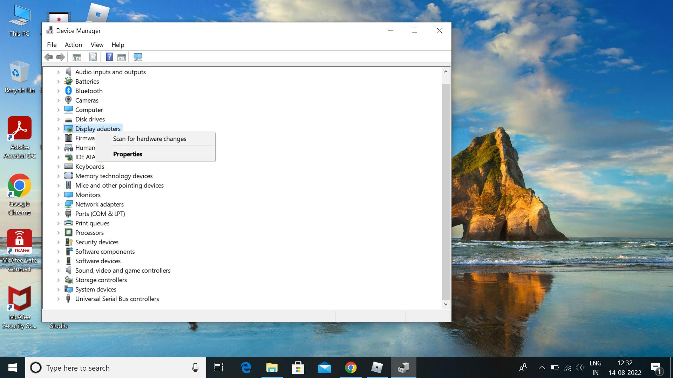673x378 pixels.
Task: Open the View menu
Action: click(97, 44)
